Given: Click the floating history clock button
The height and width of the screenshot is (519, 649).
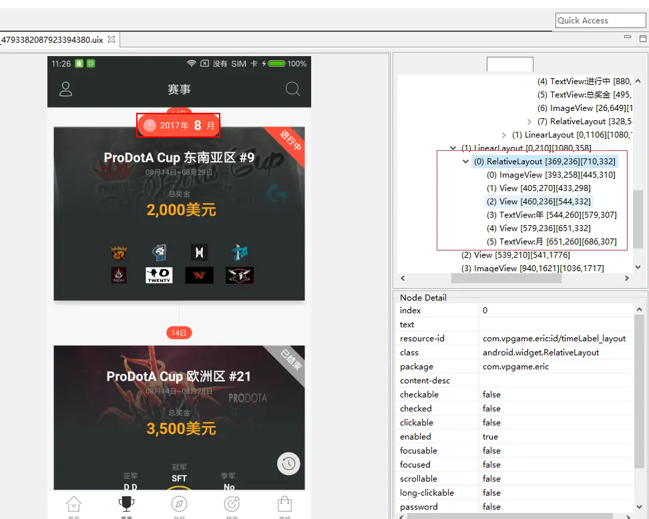Looking at the screenshot, I should [288, 464].
